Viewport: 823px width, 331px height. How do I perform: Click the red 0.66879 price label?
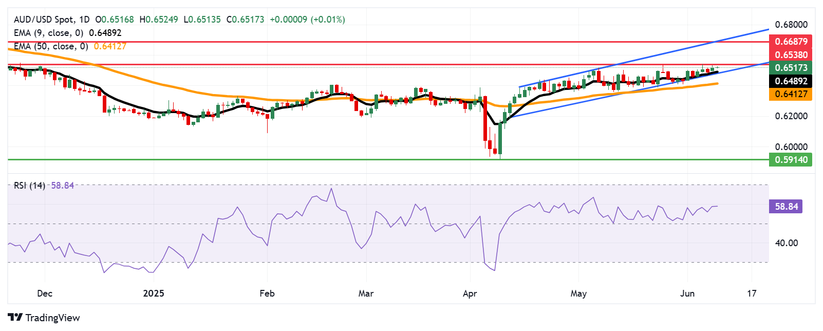pos(791,41)
